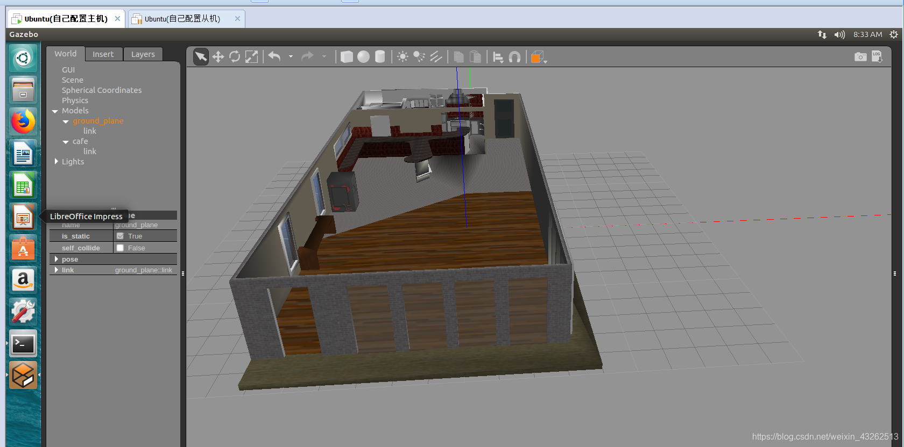Launch LibreOffice Impress from the dock
The height and width of the screenshot is (447, 904).
tap(23, 217)
